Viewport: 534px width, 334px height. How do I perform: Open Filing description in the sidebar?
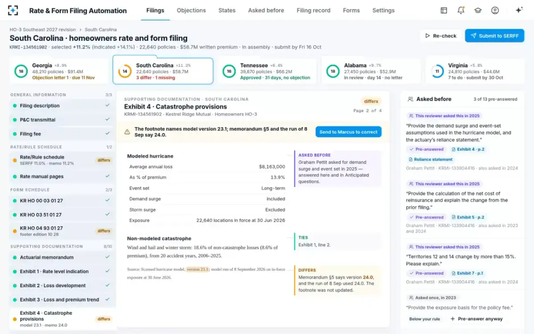pyautogui.click(x=62, y=106)
